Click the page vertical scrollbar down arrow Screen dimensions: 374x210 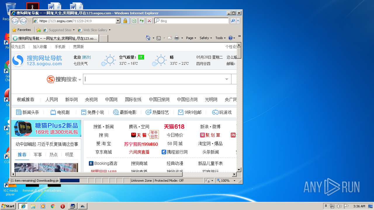pos(239,169)
